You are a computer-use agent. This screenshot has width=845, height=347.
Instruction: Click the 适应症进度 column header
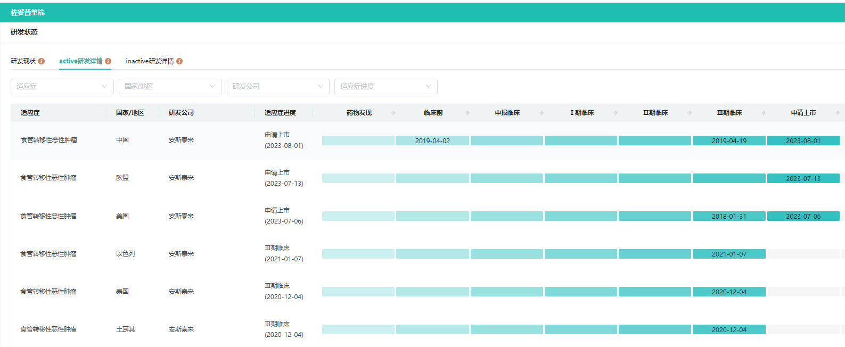coord(280,113)
